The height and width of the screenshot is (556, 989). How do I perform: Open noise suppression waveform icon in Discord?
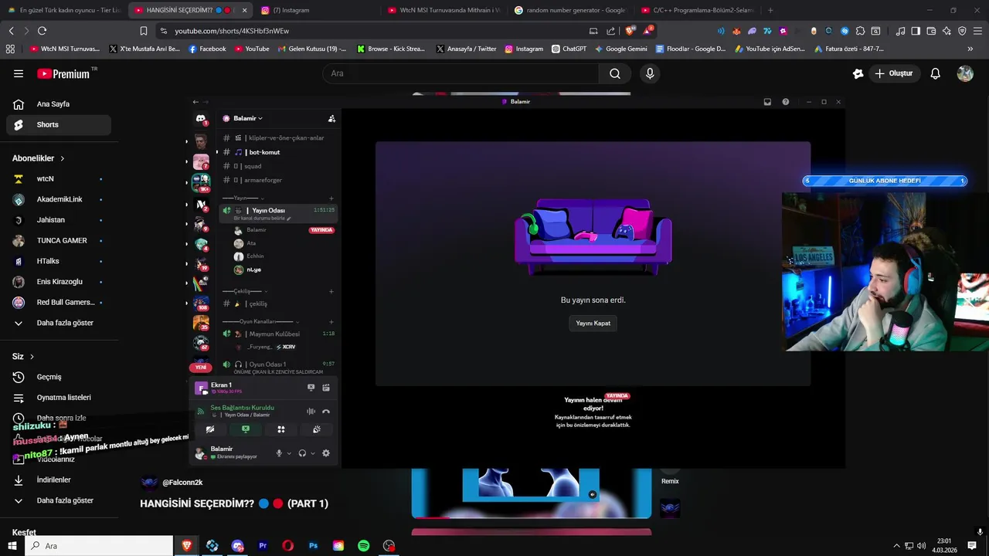click(x=311, y=412)
